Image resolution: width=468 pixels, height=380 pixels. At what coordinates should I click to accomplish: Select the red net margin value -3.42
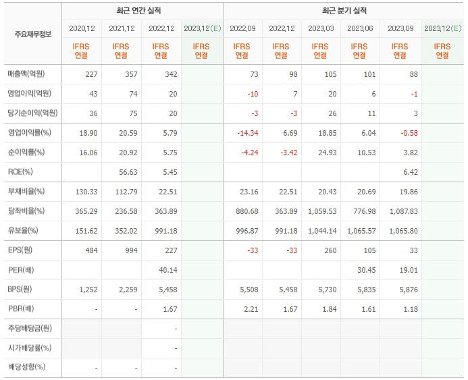tap(289, 153)
